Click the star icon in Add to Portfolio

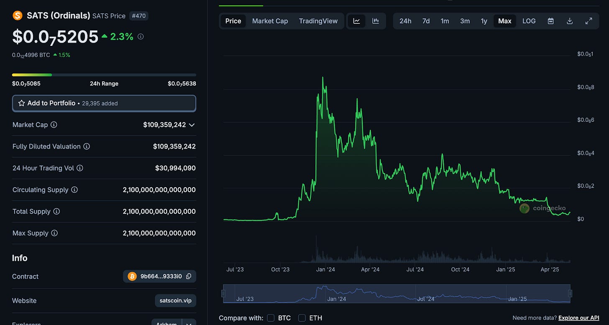(22, 103)
